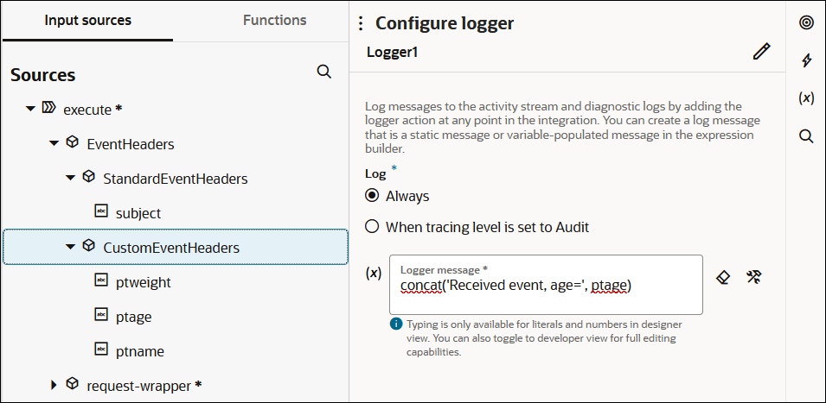
Task: Switch to the Functions tab
Action: pos(274,20)
